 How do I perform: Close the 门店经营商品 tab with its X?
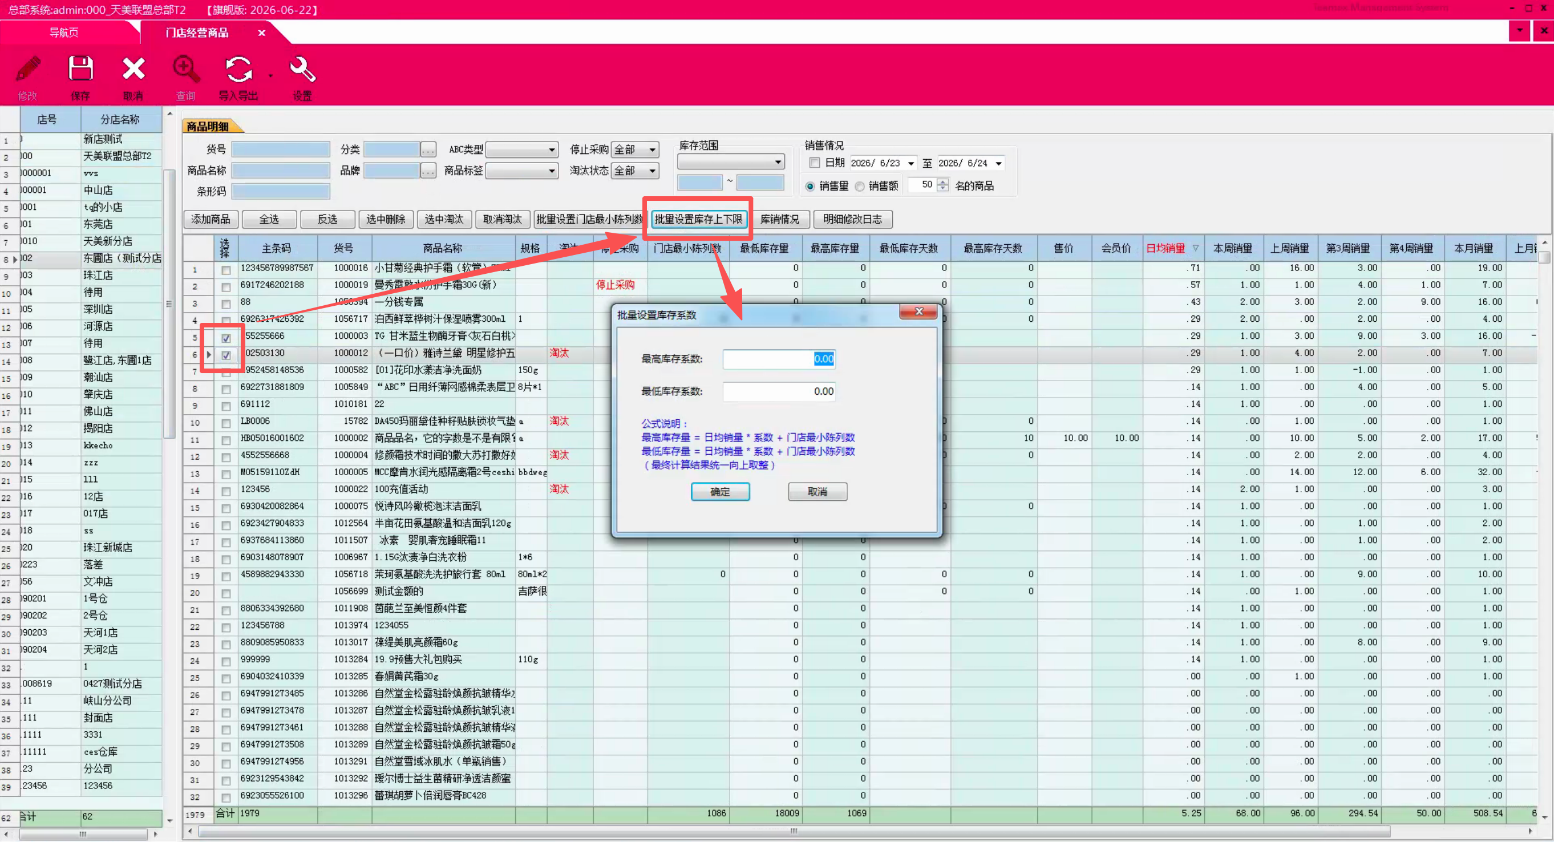[261, 33]
